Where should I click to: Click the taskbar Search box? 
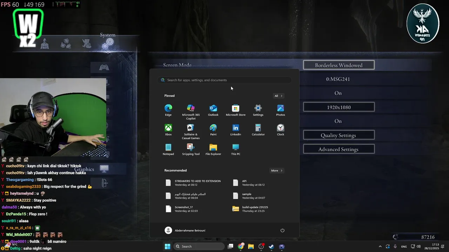(x=199, y=246)
